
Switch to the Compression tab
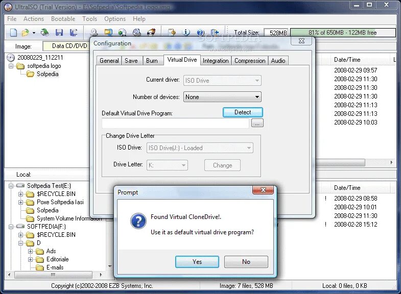250,61
